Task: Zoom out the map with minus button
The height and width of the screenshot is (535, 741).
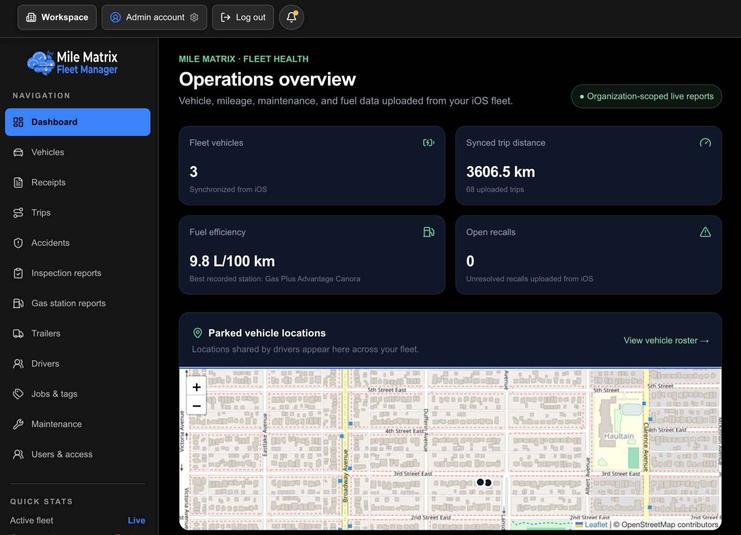Action: point(196,406)
